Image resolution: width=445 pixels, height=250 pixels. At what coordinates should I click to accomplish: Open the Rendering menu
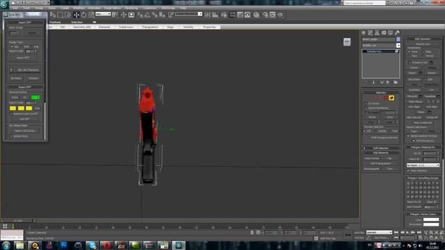pyautogui.click(x=131, y=8)
